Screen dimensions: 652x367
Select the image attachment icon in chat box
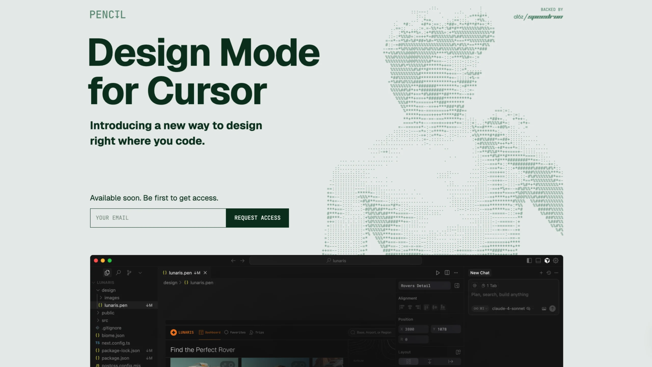pyautogui.click(x=544, y=309)
